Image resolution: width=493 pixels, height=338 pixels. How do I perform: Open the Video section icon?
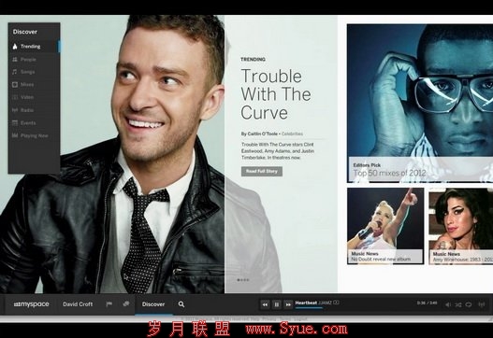coord(14,97)
